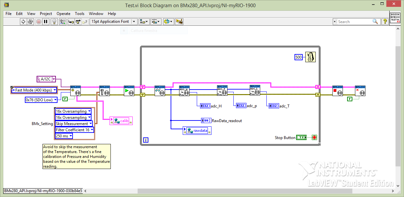This screenshot has height=197, width=404.
Task: Click the Pause toolbar button
Action: click(x=46, y=22)
